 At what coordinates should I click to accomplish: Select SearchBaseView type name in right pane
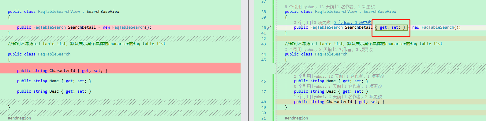(x=380, y=12)
